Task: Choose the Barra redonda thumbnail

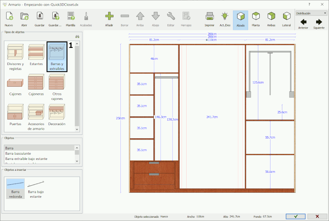Action: pos(15,188)
